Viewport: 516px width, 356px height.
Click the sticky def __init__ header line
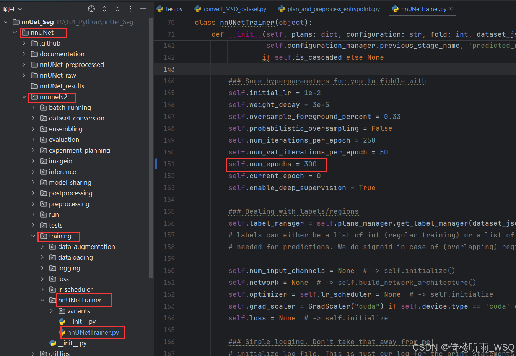tap(363, 34)
